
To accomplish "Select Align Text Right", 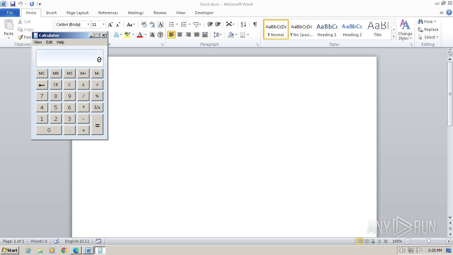I will click(x=188, y=35).
